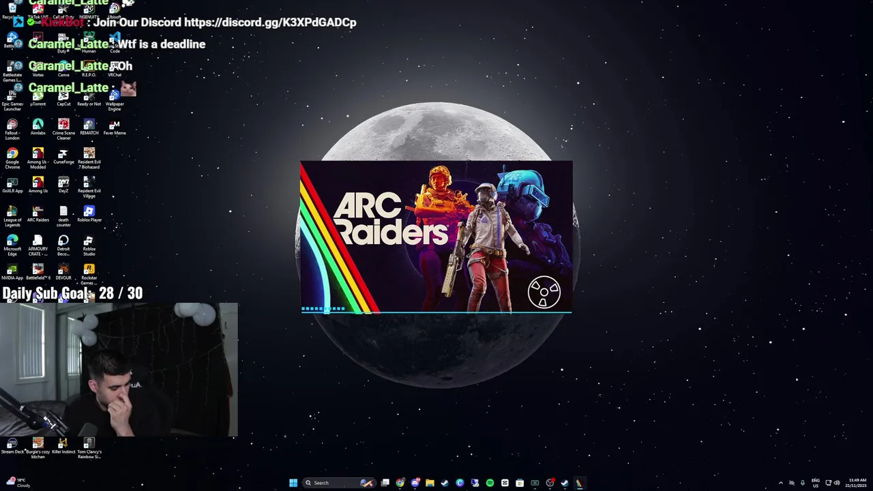Open the GoXLR App shortcut

(12, 185)
